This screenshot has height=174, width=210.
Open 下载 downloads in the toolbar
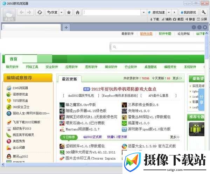click(155, 19)
